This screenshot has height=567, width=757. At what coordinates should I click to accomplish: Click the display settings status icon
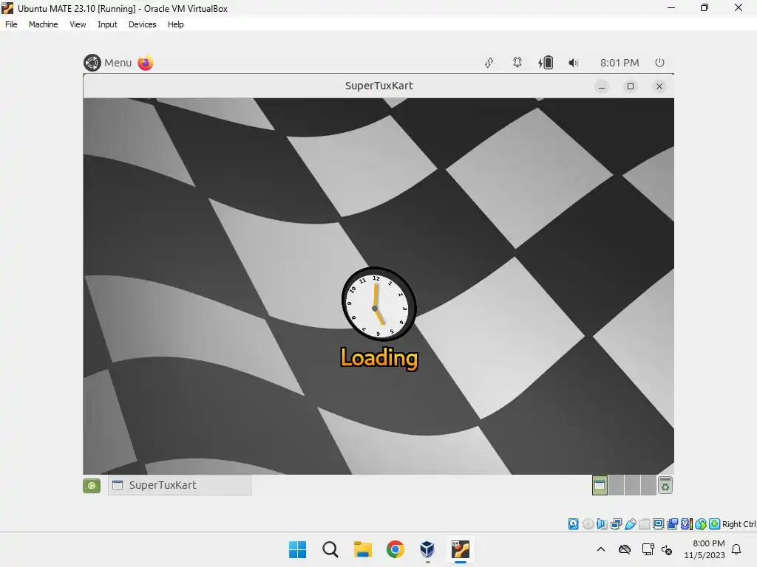(658, 524)
